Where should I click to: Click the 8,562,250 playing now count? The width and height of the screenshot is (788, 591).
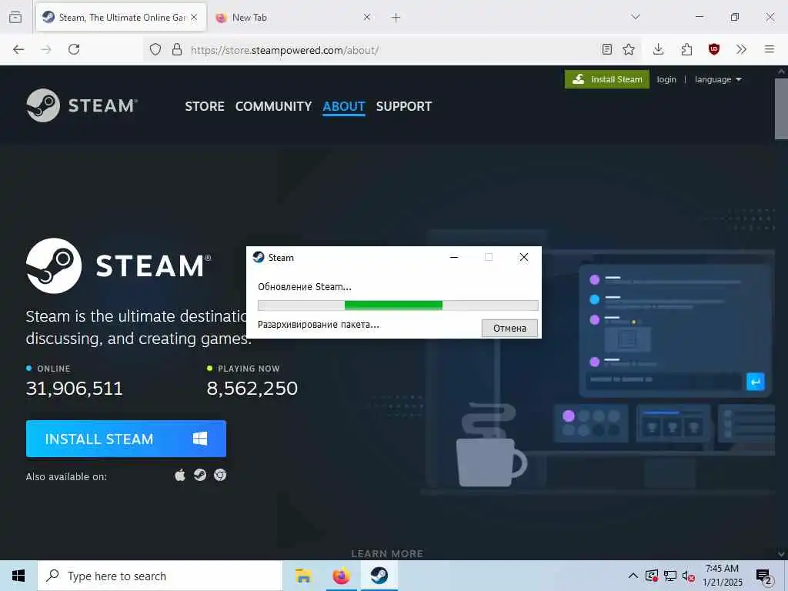(x=252, y=389)
